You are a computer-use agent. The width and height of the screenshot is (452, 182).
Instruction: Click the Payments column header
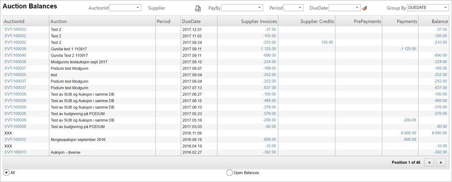(407, 21)
